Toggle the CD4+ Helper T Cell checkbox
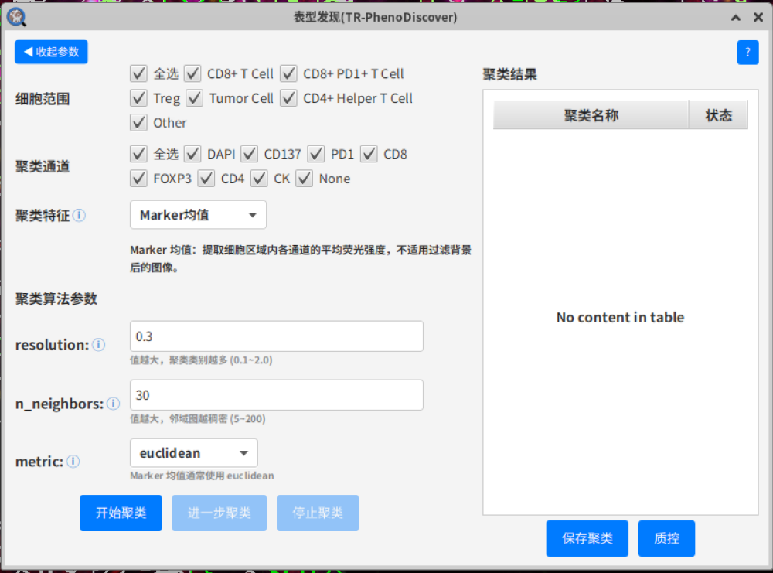The height and width of the screenshot is (573, 773). (288, 98)
